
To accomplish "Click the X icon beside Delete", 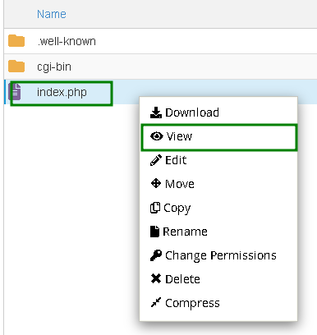I will (x=156, y=278).
